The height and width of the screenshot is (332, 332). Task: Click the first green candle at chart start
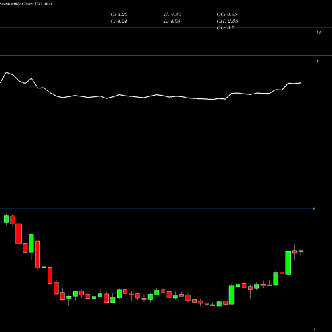click(x=6, y=219)
